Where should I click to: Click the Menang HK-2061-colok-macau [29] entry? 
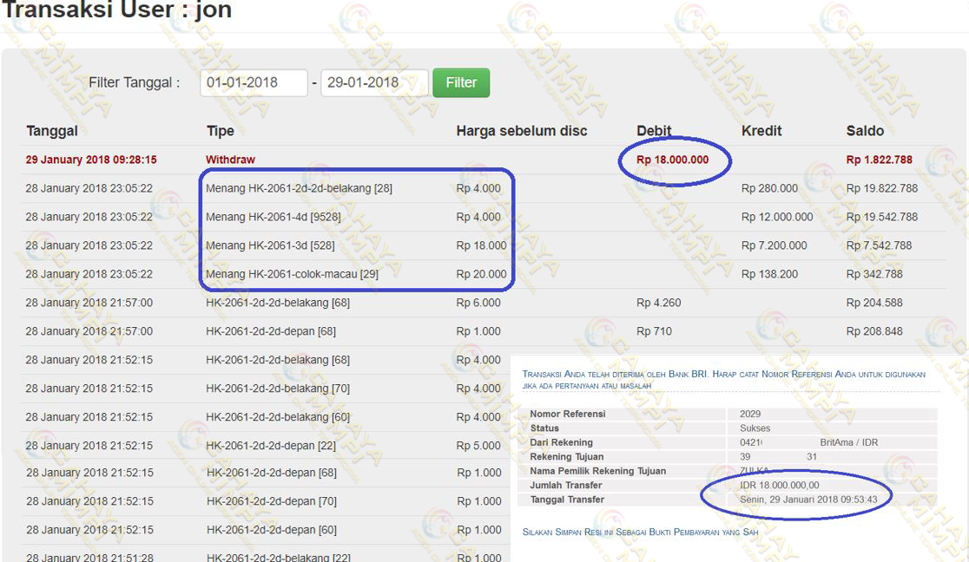291,274
